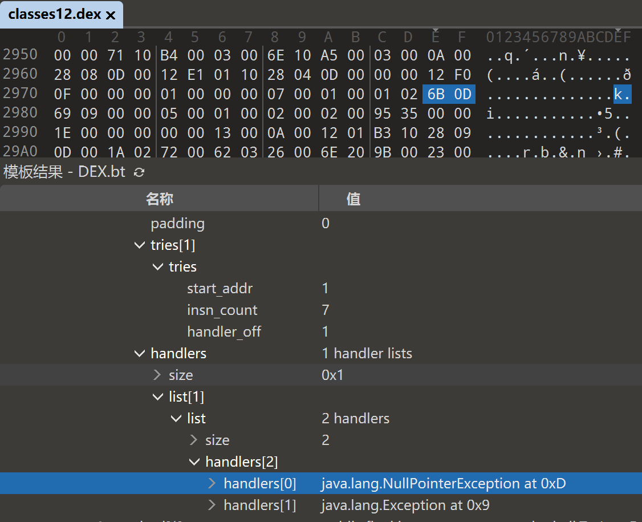Click the 模板结果 - DEX.bt panel title

[x=64, y=172]
